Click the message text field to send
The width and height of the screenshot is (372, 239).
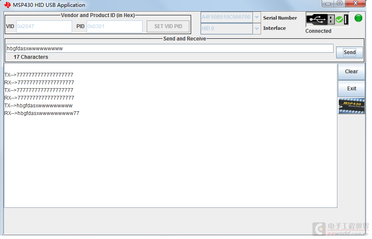point(170,49)
